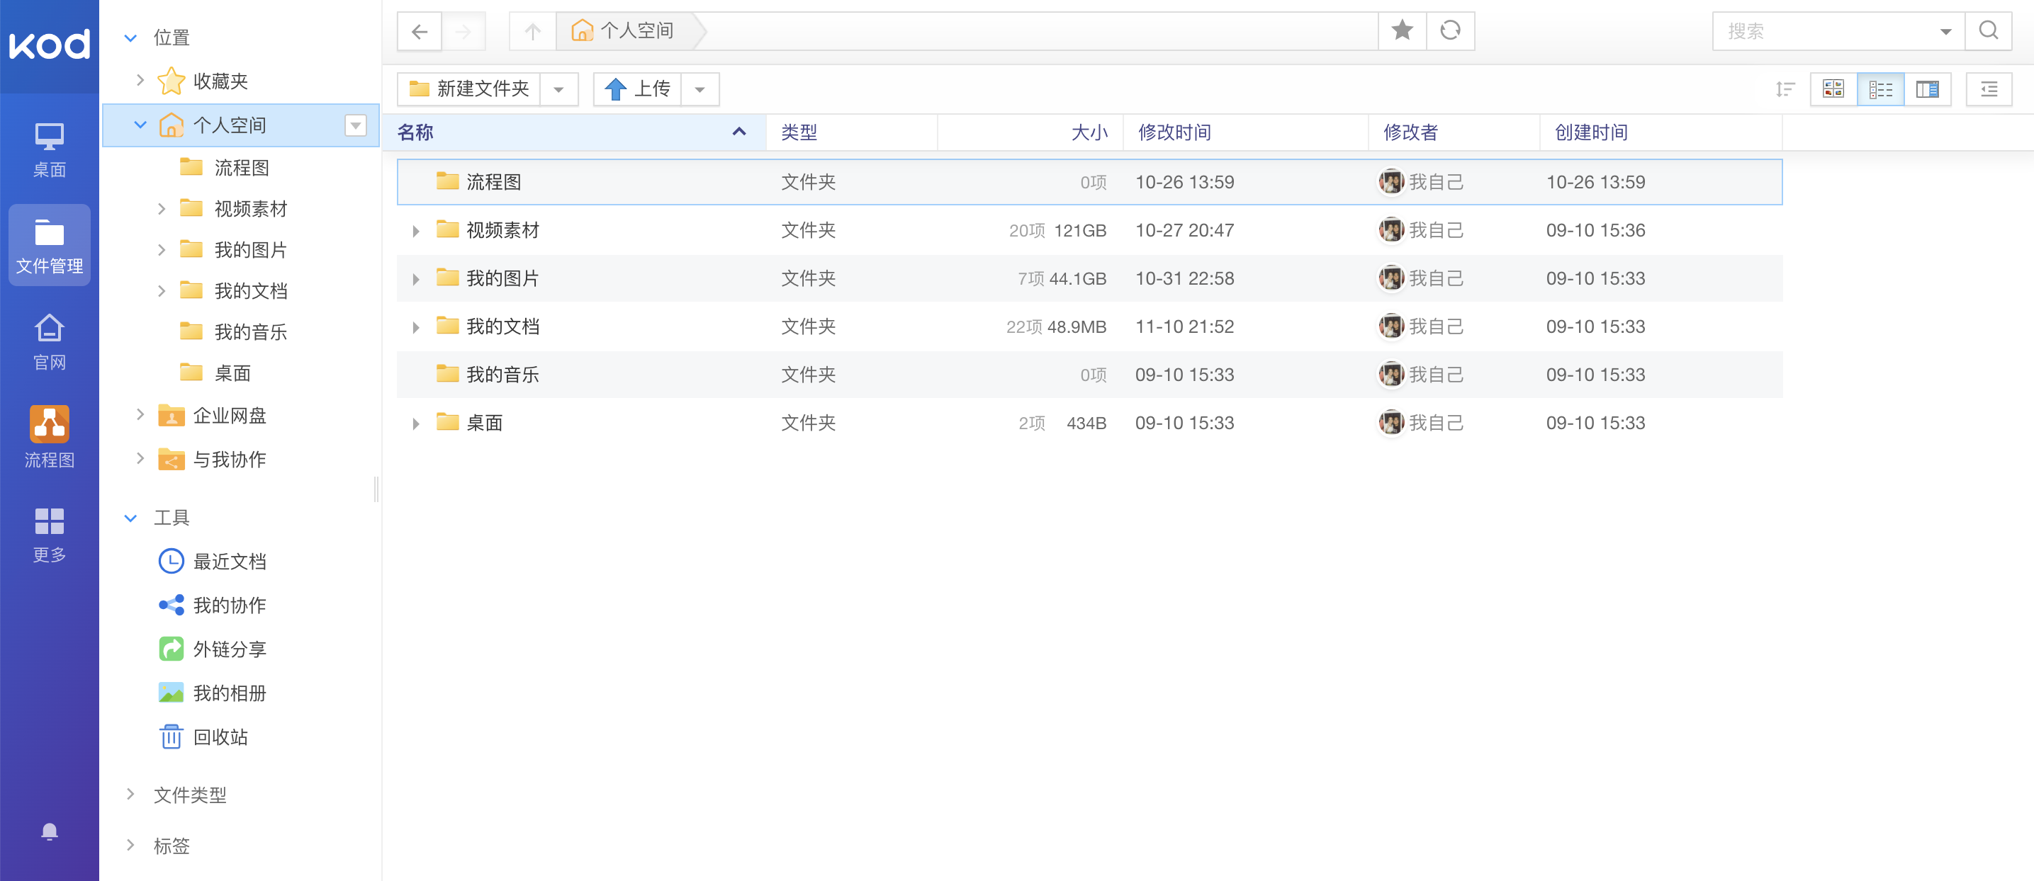Sort by 大小 column header
Screen dimensions: 2034x881
[1030, 132]
